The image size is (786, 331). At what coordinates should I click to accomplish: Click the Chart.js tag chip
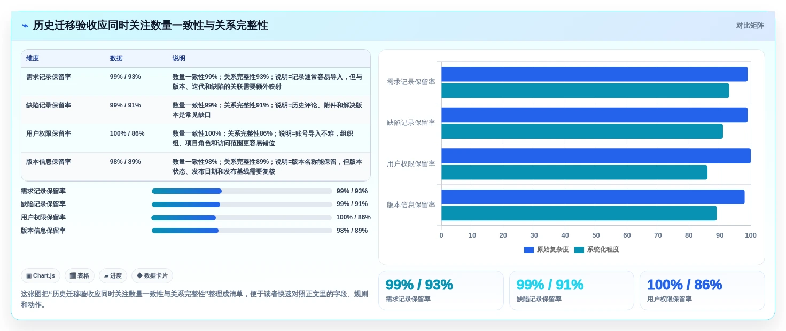point(41,275)
